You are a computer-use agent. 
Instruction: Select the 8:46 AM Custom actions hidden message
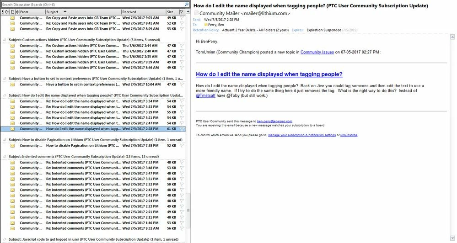(x=93, y=68)
